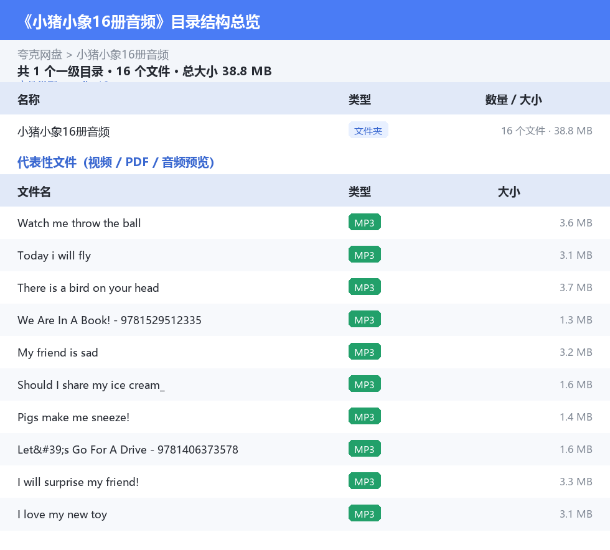Click the 16 个文件 · 38.8 MB value
Image resolution: width=610 pixels, height=550 pixels.
click(x=547, y=131)
